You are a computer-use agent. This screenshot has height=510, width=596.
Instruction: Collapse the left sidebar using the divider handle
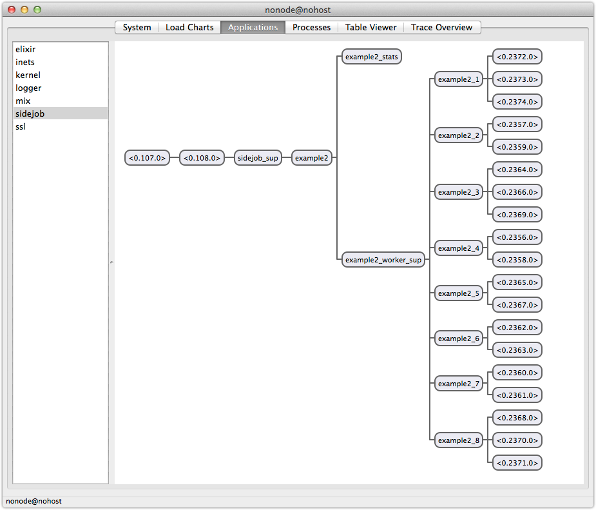pyautogui.click(x=111, y=261)
